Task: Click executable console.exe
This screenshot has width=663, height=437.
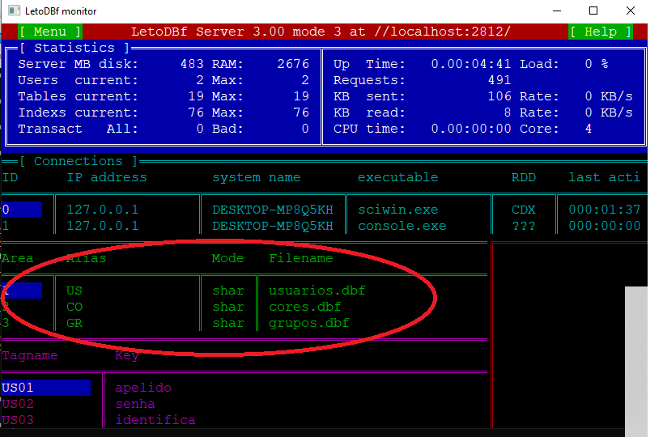Action: point(402,226)
